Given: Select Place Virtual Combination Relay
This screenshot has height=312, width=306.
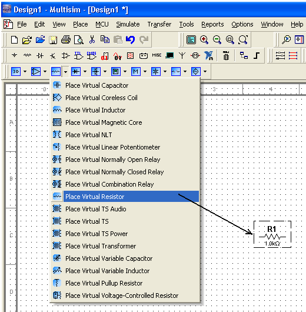Looking at the screenshot, I should [x=125, y=184].
